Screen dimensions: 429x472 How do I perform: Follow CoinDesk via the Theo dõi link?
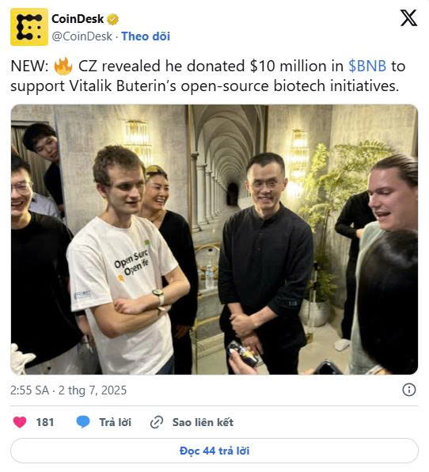(146, 36)
